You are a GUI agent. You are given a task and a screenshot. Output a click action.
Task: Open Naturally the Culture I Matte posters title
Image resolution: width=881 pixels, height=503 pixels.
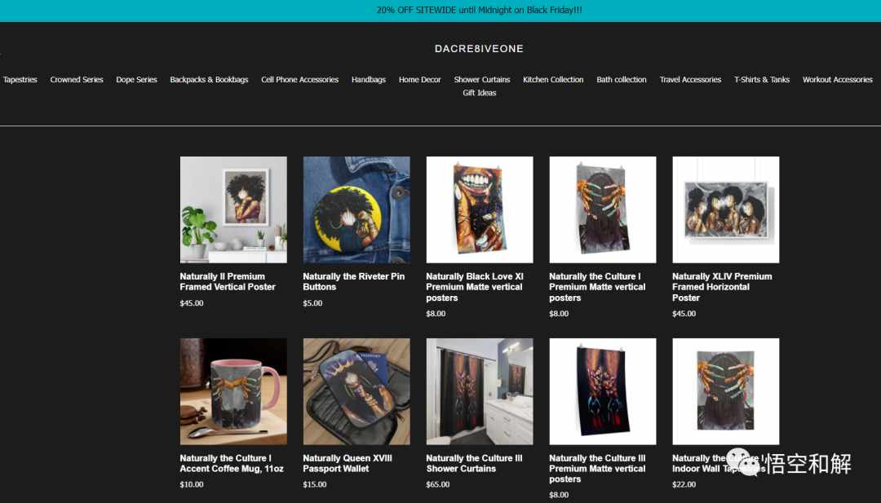[x=597, y=287]
